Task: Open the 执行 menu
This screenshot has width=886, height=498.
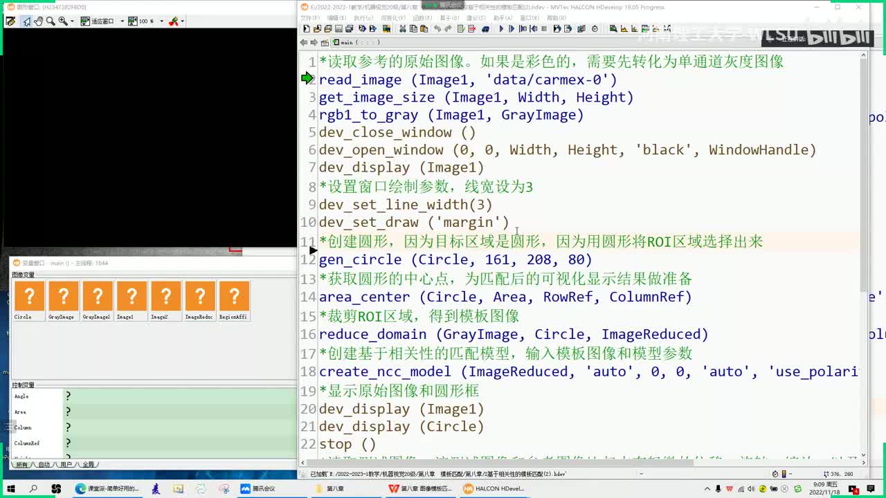Action: click(363, 18)
